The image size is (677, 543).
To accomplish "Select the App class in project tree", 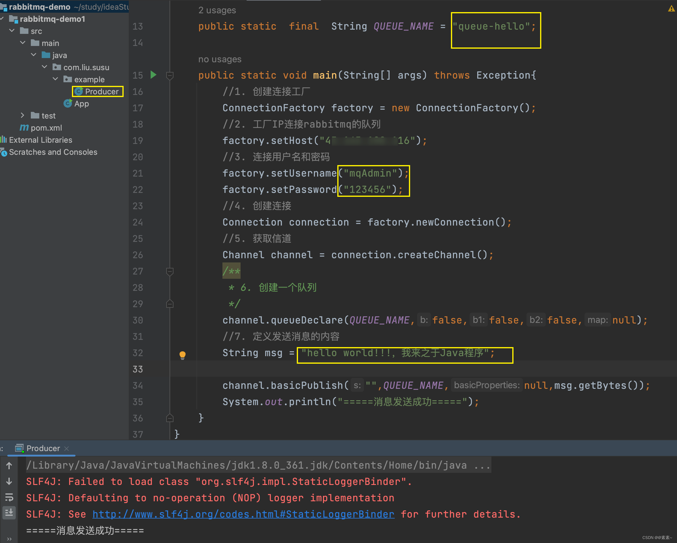I will [x=82, y=103].
